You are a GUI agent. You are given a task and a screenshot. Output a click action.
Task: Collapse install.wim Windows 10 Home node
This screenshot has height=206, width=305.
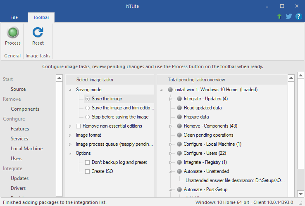pos(162,90)
